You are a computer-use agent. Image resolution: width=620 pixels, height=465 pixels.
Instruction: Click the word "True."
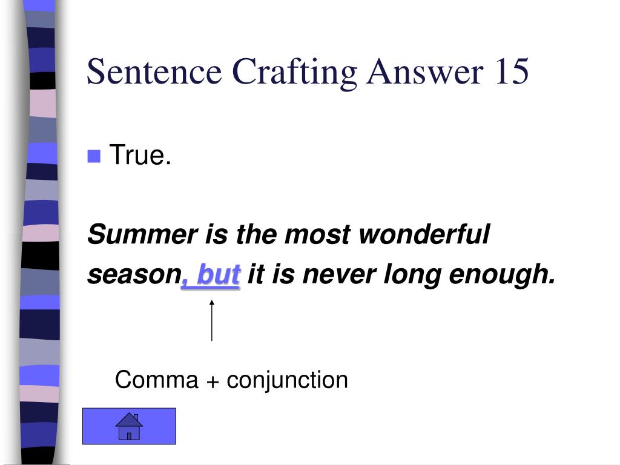pos(140,154)
